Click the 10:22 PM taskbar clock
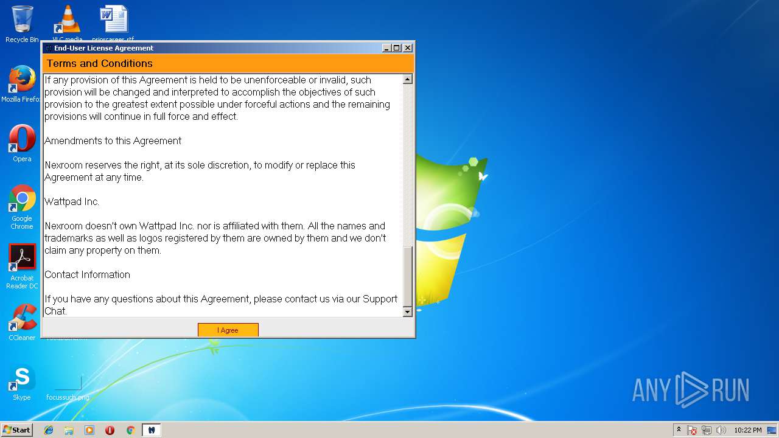 (x=747, y=430)
